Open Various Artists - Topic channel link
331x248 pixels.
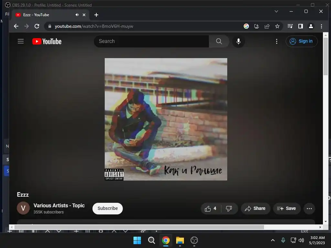pyautogui.click(x=59, y=205)
